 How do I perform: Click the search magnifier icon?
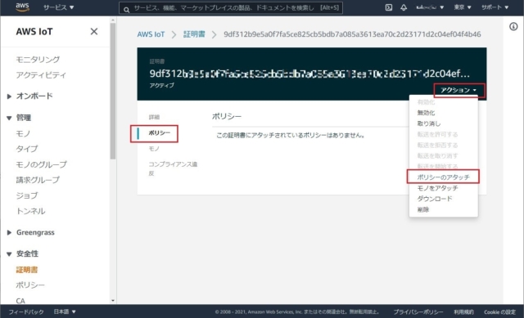click(126, 10)
